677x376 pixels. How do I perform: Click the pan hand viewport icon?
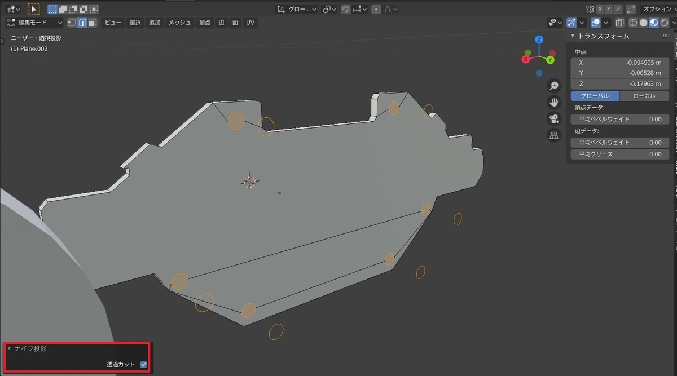[554, 102]
